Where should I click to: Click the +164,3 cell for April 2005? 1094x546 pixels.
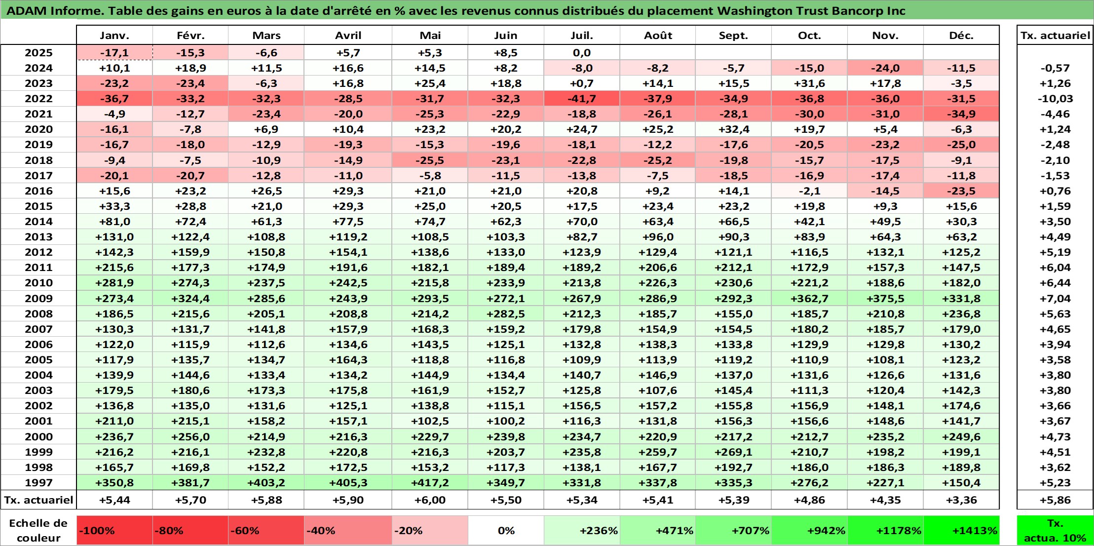348,359
